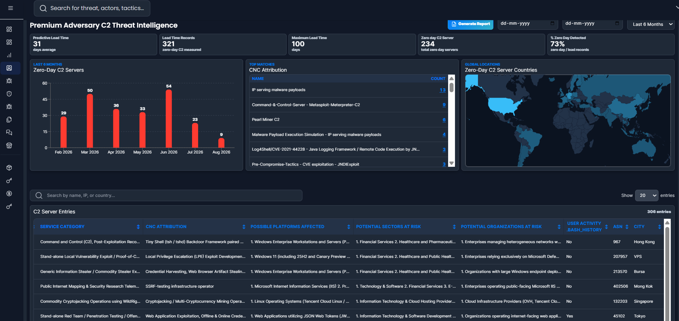
Task: Click the Search by name, IP, or country field
Action: coord(166,195)
